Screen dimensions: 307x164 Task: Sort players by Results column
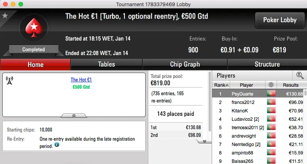(x=290, y=85)
